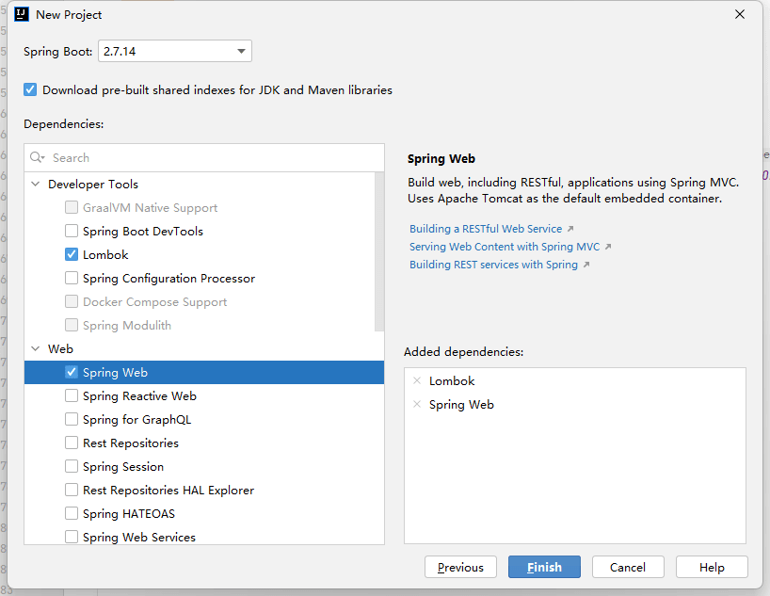Collapse the Web dependency group
This screenshot has width=770, height=596.
36,349
